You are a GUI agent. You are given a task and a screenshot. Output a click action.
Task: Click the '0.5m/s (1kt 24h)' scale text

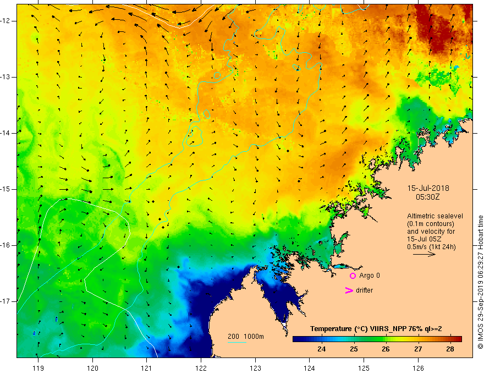click(x=431, y=247)
